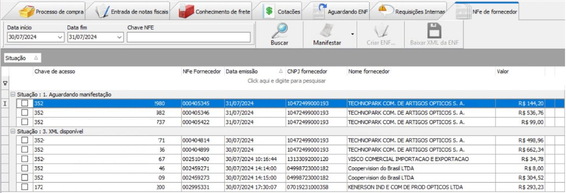Open the Data fim date dropdown
566x193 pixels.
[x=119, y=37]
